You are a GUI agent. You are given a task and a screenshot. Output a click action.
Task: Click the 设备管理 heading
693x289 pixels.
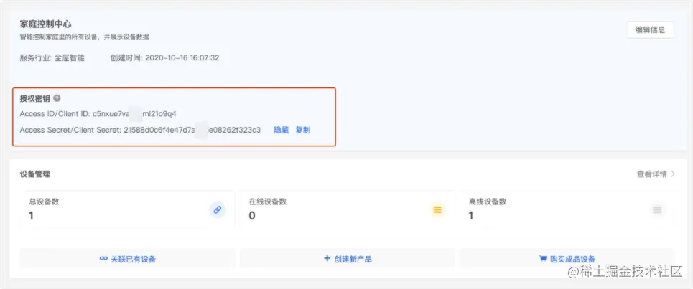tap(35, 174)
